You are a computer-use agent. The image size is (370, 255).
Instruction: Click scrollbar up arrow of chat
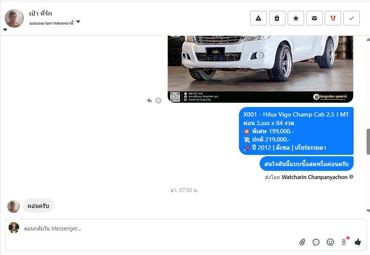pos(368,39)
